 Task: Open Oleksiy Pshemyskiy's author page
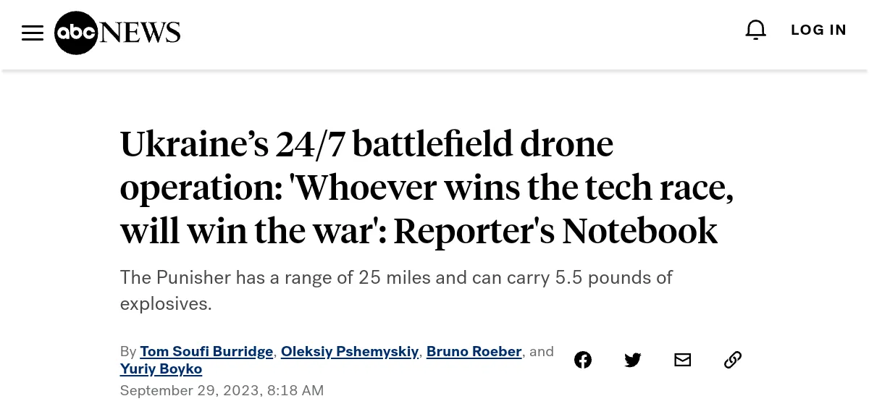350,351
